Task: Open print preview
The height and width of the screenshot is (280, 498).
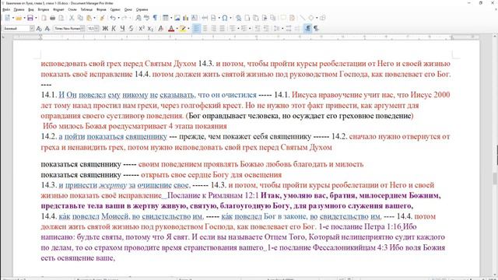Action: click(61, 18)
